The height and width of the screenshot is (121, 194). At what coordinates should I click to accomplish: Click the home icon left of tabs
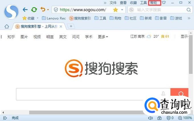[7, 26]
